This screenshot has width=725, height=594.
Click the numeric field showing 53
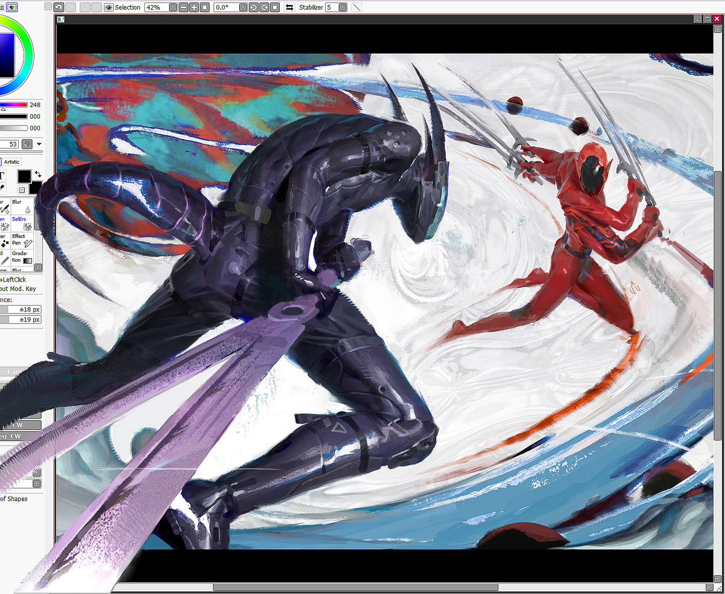[x=9, y=144]
